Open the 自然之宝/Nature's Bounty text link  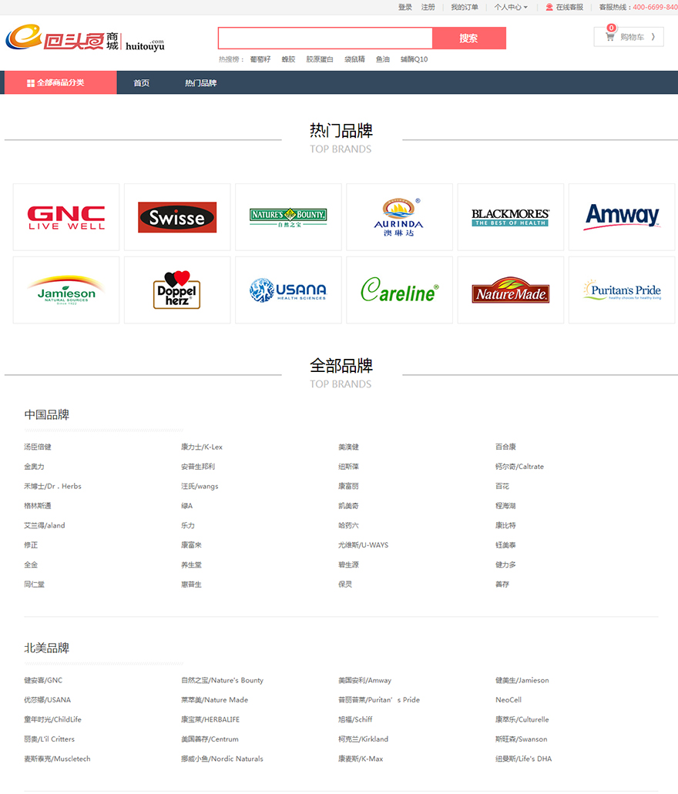(x=222, y=680)
